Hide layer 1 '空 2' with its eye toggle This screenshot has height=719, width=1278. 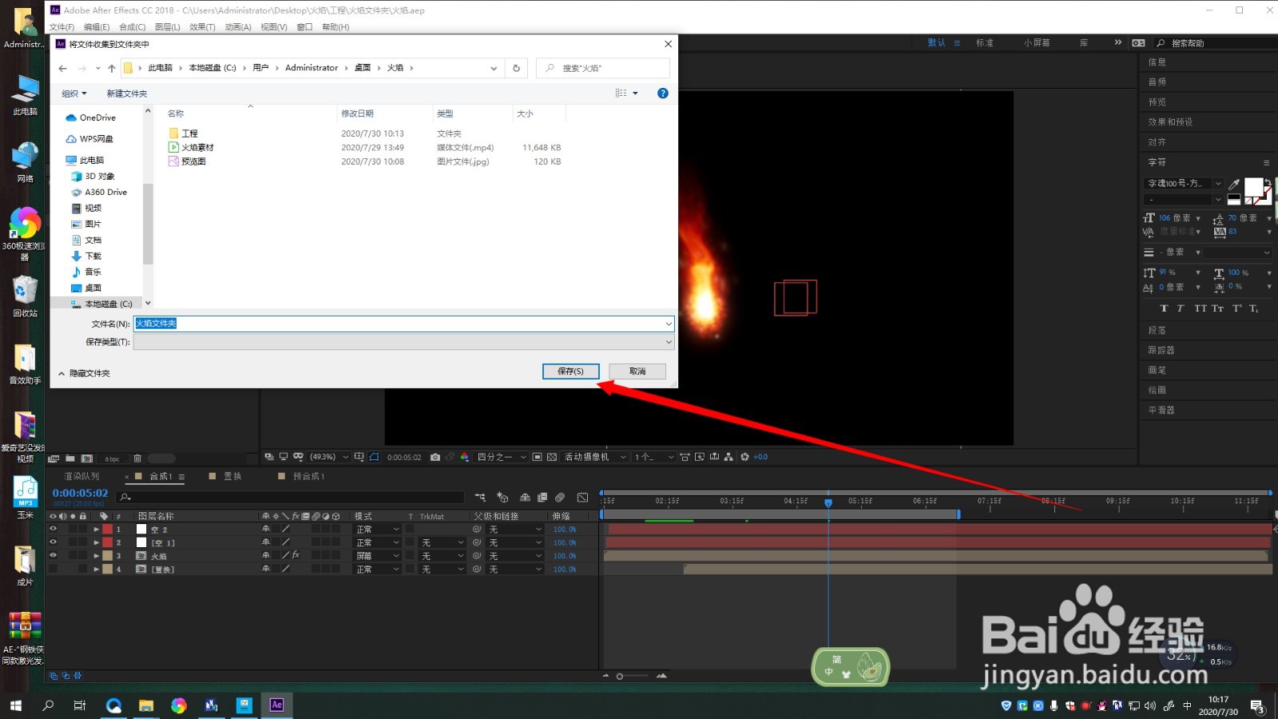click(x=53, y=529)
